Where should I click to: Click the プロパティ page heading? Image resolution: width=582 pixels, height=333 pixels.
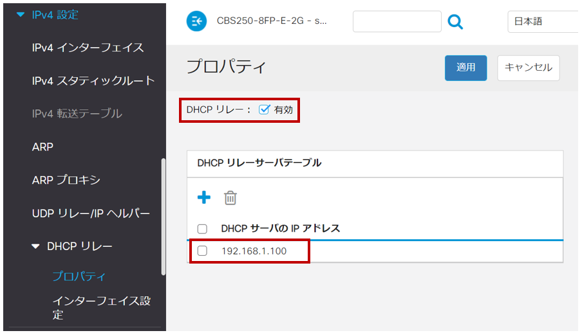coord(226,67)
